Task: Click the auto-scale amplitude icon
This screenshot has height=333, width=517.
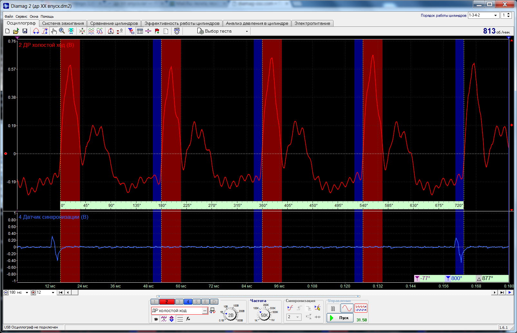Action: 111,31
